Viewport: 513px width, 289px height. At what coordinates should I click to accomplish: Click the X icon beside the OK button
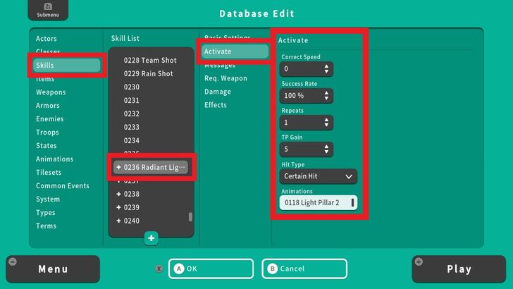[159, 269]
